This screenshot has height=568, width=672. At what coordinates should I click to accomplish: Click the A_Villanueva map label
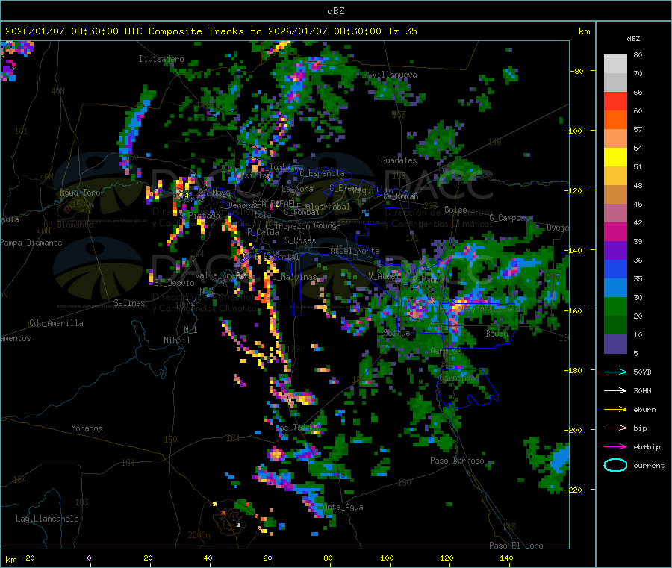pyautogui.click(x=390, y=75)
